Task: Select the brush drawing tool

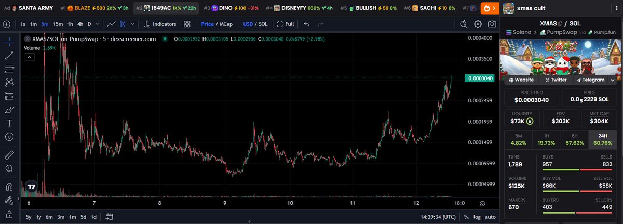Action: click(9, 110)
